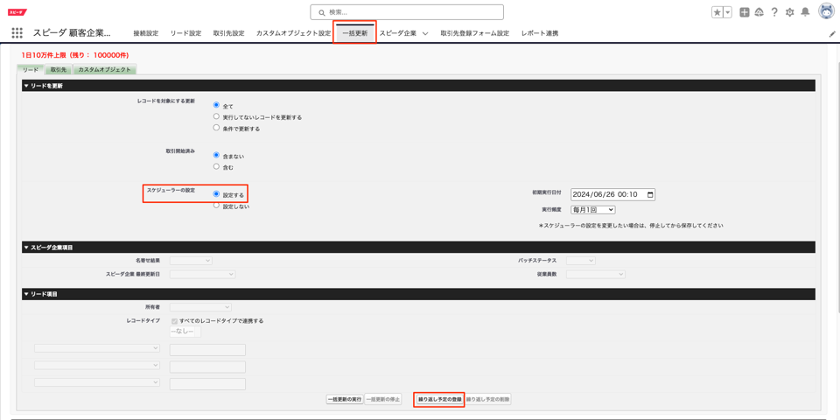The image size is (840, 420).
Task: Open the user profile avatar
Action: pyautogui.click(x=826, y=12)
